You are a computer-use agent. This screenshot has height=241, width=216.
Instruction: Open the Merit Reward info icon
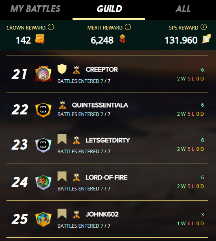[128, 27]
